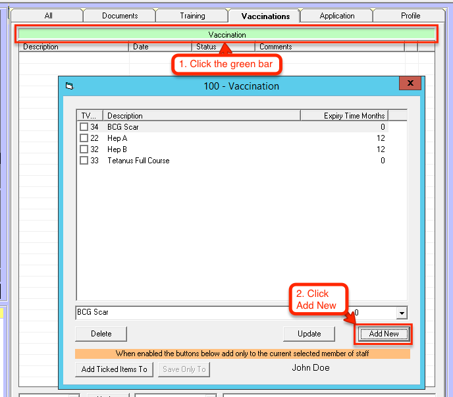Viewport: 453px width, 397px height.
Task: Click the Update button
Action: click(309, 334)
